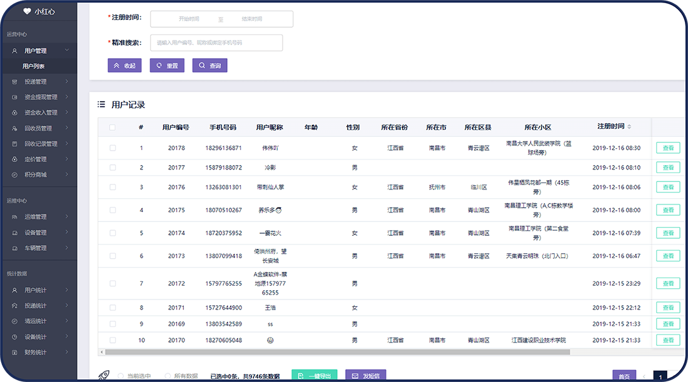This screenshot has width=688, height=382.
Task: Check the row checkbox for user 20177
Action: (113, 168)
